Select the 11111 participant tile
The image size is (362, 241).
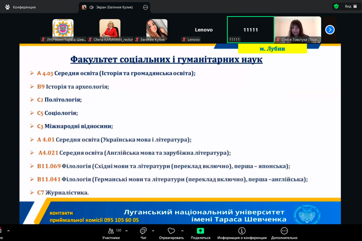(x=250, y=30)
